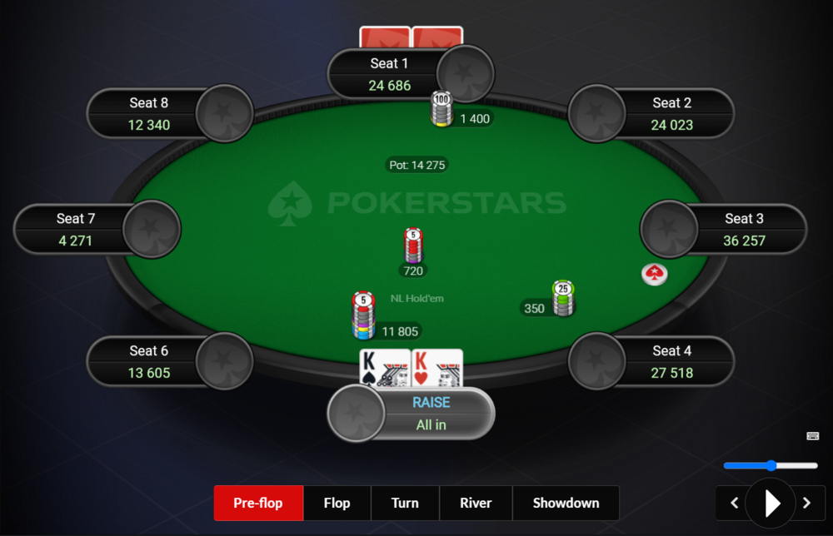Click Seat 7 player avatar
Screen dimensions: 833x536
[x=152, y=229]
